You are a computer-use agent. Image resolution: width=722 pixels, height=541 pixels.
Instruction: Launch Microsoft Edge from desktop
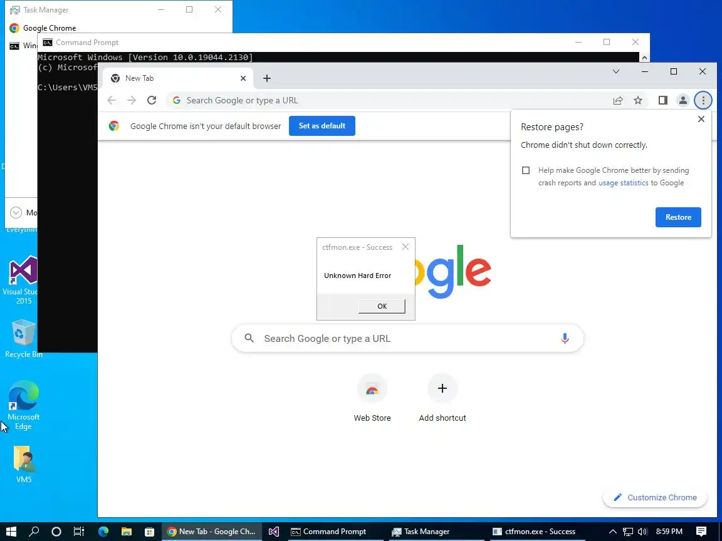[x=23, y=405]
